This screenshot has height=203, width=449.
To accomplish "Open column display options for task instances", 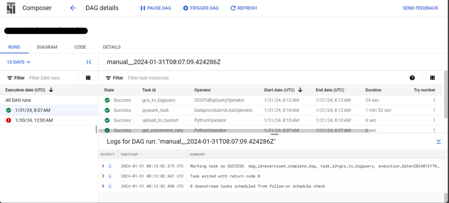I will coord(432,78).
